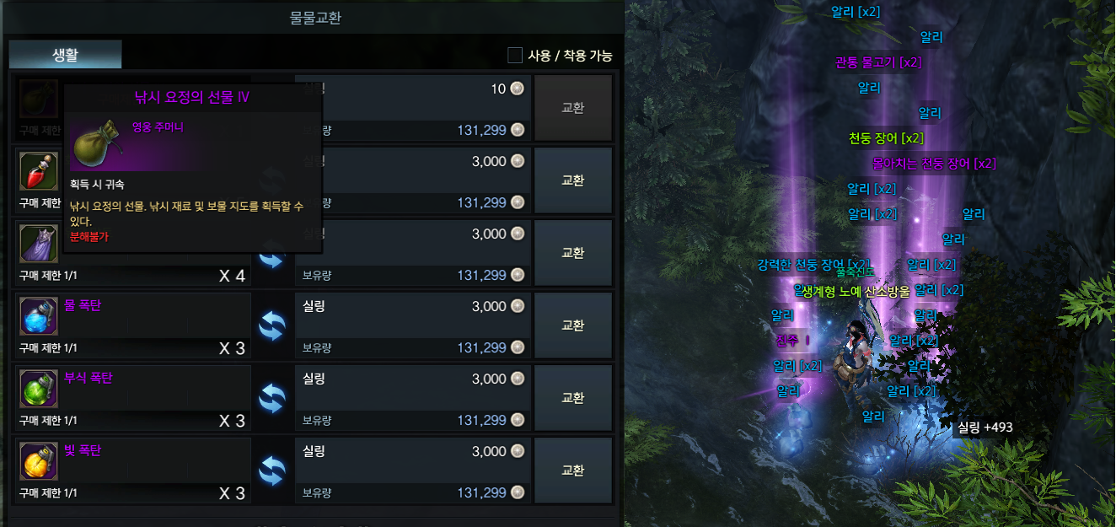Switch to the 생활 tab

pyautogui.click(x=66, y=55)
